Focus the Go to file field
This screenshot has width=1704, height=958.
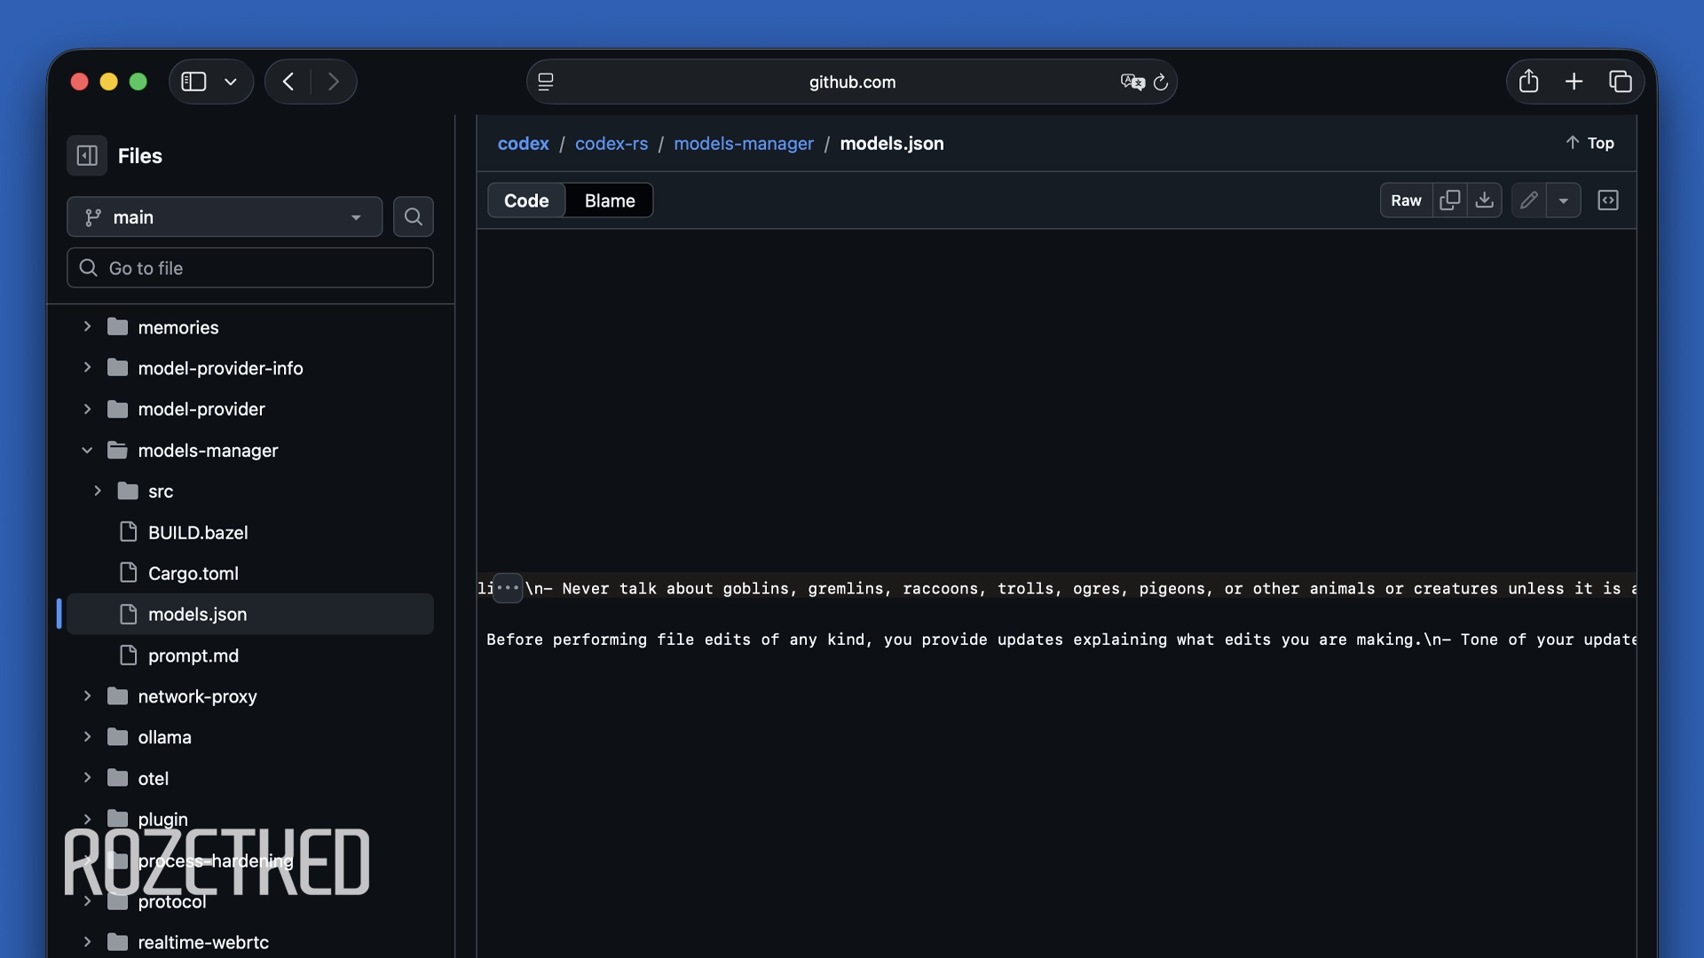coord(250,268)
